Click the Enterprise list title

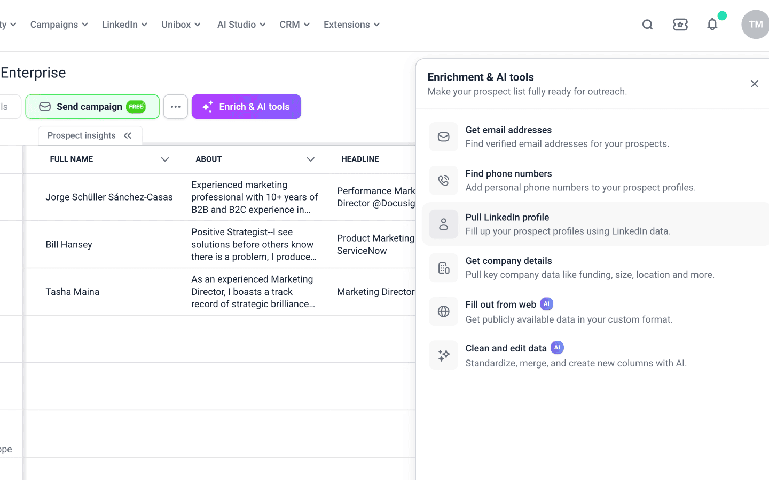(33, 73)
